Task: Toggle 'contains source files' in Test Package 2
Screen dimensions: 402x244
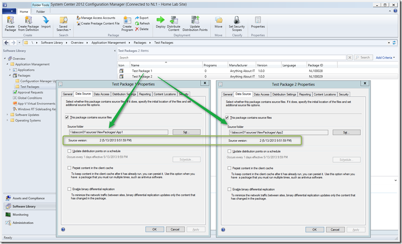Action: [227, 118]
